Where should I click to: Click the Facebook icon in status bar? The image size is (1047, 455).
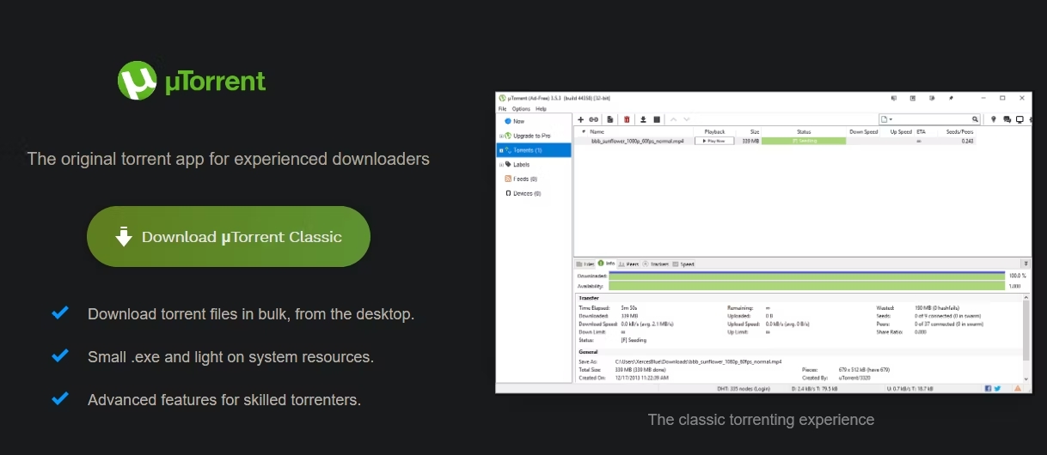[988, 388]
